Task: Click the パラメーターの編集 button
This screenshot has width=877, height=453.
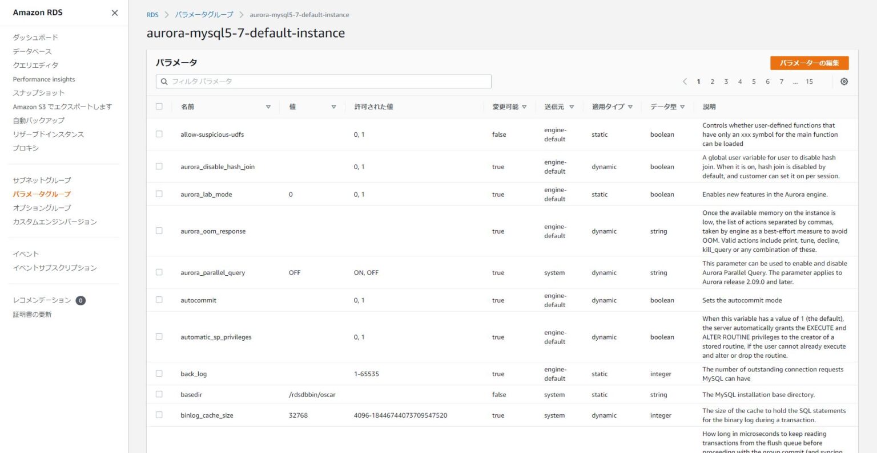Action: point(810,63)
